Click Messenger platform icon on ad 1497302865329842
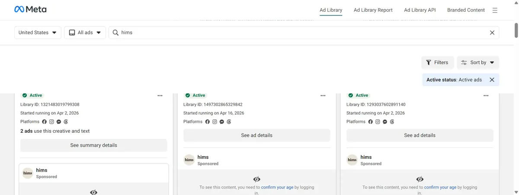This screenshot has height=195, width=519. click(222, 122)
